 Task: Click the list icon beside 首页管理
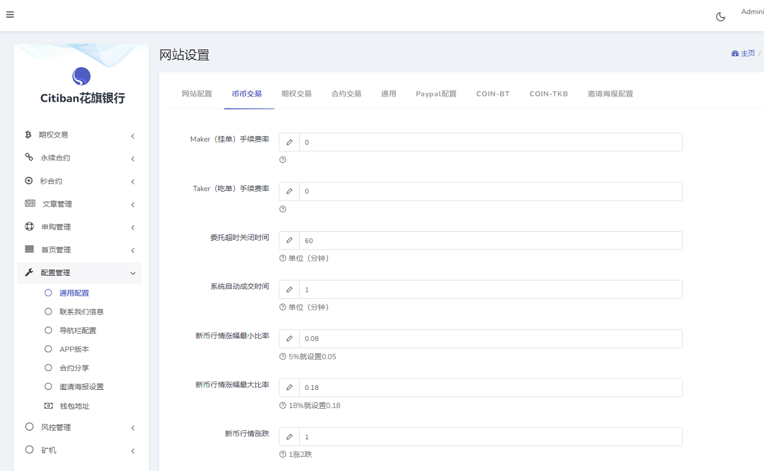coord(29,249)
